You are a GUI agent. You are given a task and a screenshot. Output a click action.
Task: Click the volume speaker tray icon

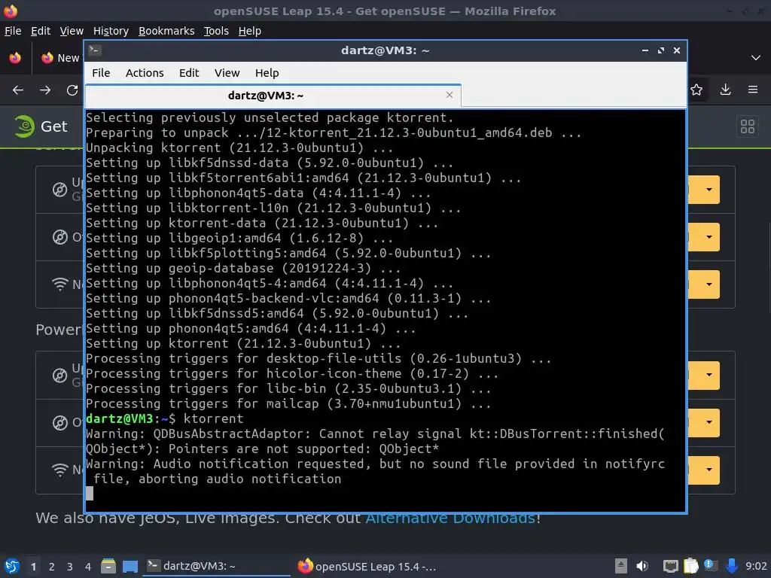click(642, 566)
